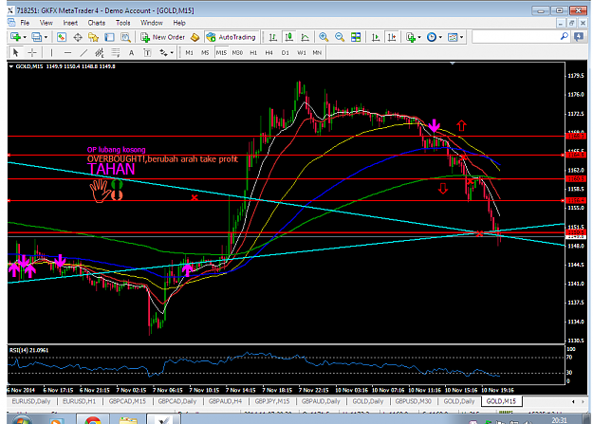The width and height of the screenshot is (593, 424).
Task: Click the indicators list plus icon
Action: click(410, 37)
